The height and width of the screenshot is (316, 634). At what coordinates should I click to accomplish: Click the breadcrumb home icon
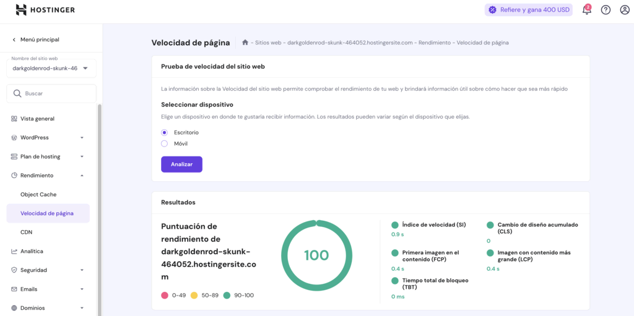pos(245,43)
